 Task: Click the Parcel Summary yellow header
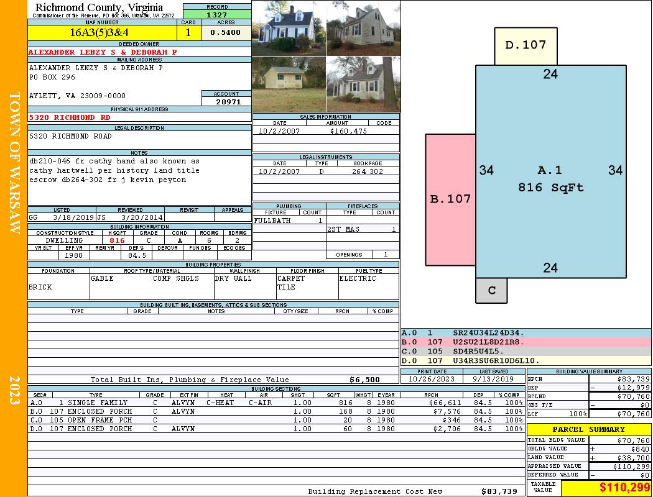pyautogui.click(x=589, y=429)
